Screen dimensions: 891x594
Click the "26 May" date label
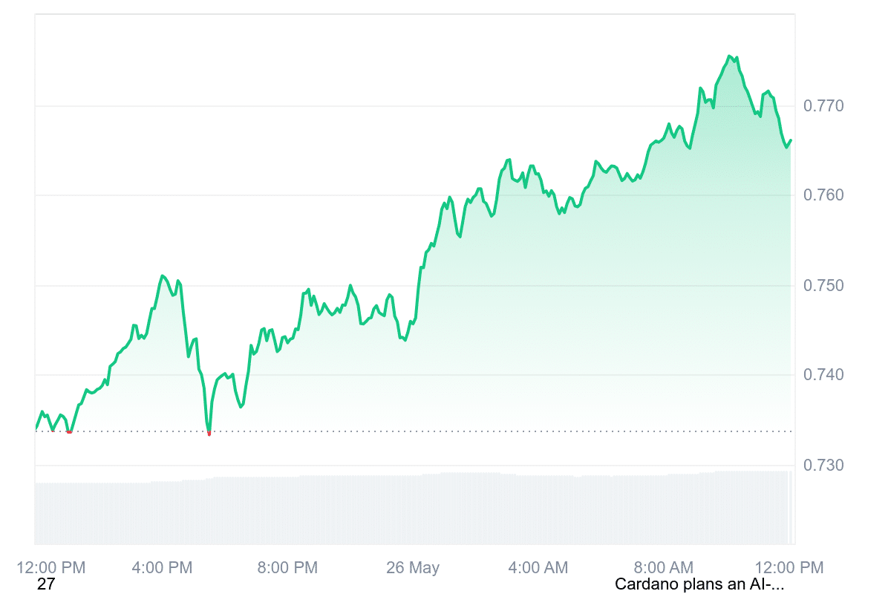(x=413, y=568)
